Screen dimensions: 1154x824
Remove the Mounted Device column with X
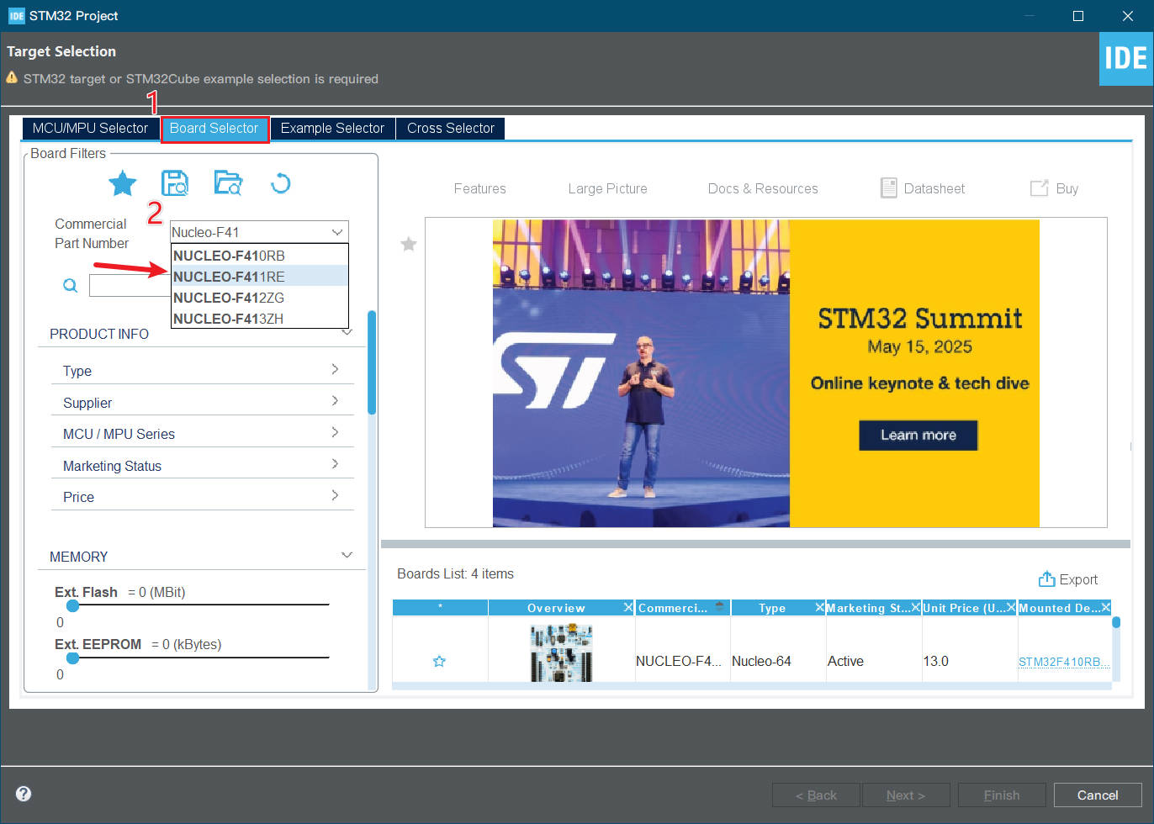pyautogui.click(x=1106, y=607)
